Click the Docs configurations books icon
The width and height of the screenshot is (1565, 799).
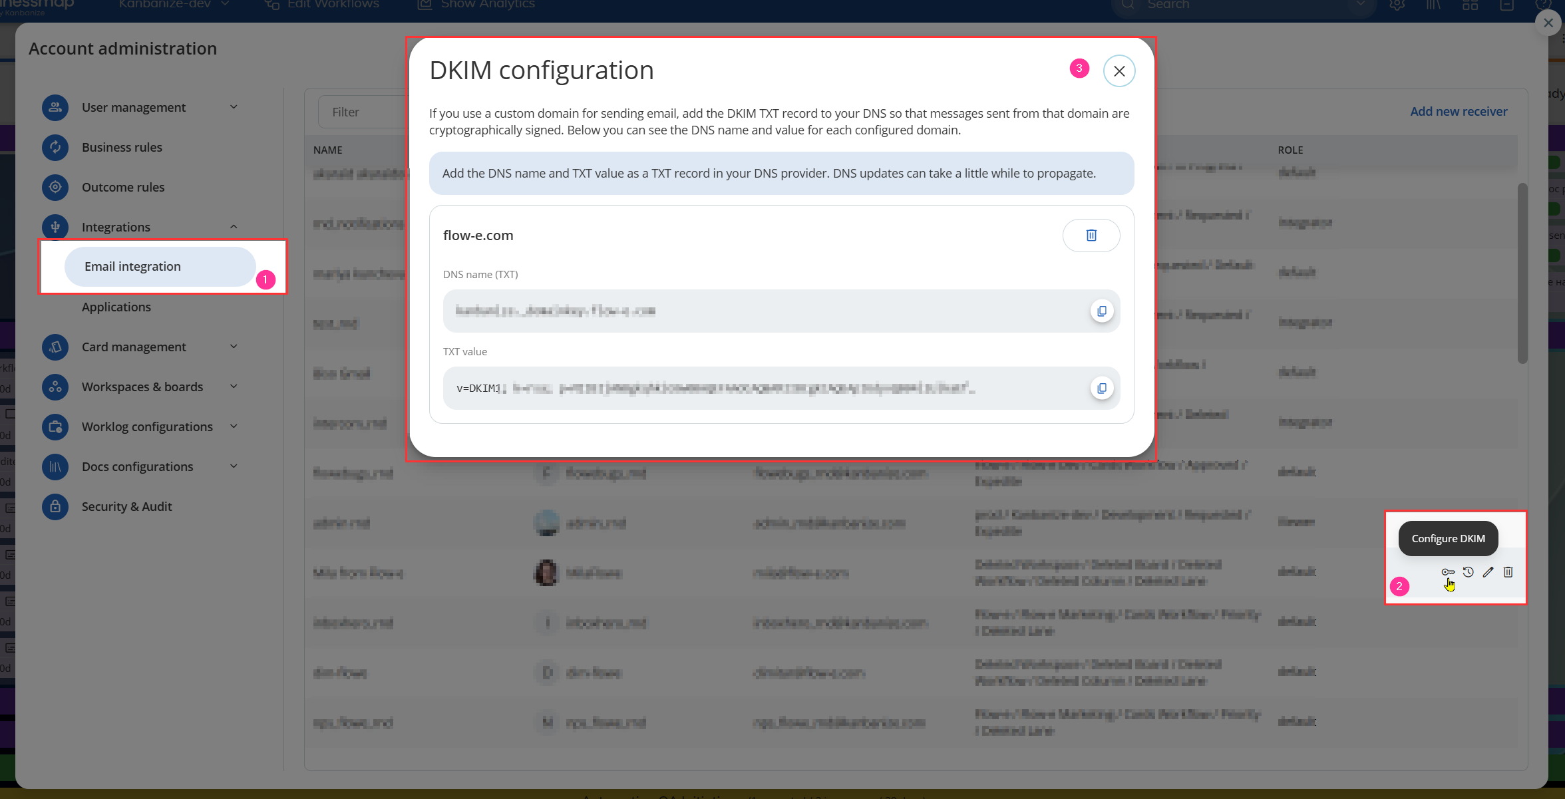tap(55, 467)
